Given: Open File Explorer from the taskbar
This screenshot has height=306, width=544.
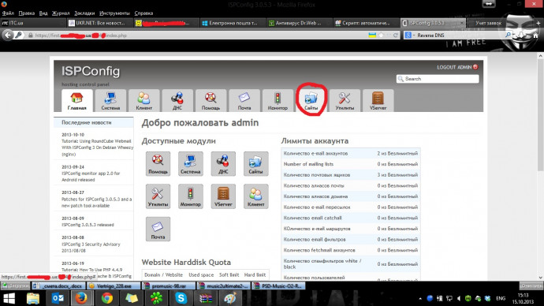Looking at the screenshot, I should click(x=33, y=298).
